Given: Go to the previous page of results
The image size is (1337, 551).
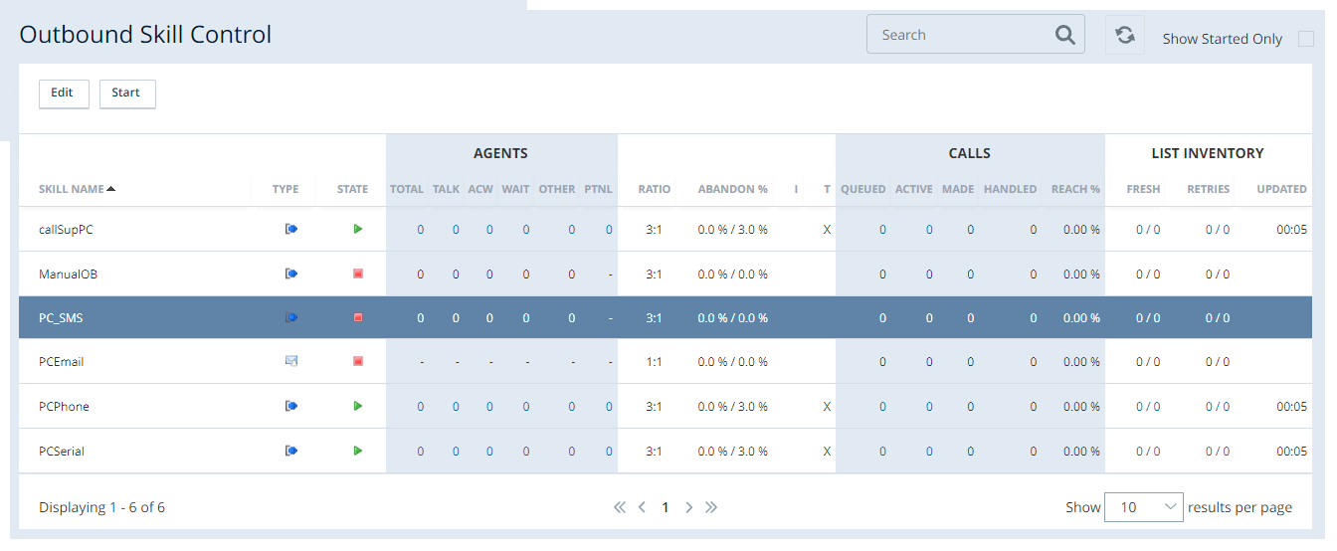Looking at the screenshot, I should (642, 507).
